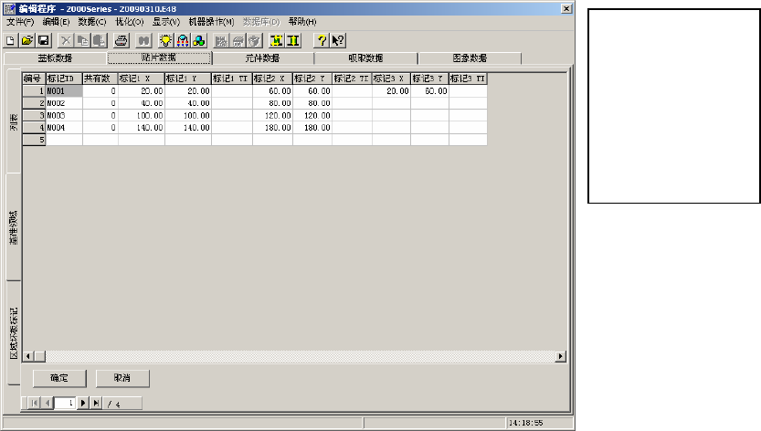Select the 基准领域 vertical side tab

(x=14, y=226)
